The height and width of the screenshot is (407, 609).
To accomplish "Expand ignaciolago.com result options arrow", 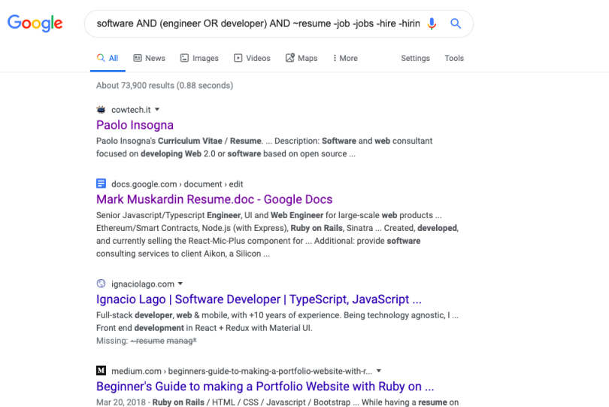I will click(180, 284).
